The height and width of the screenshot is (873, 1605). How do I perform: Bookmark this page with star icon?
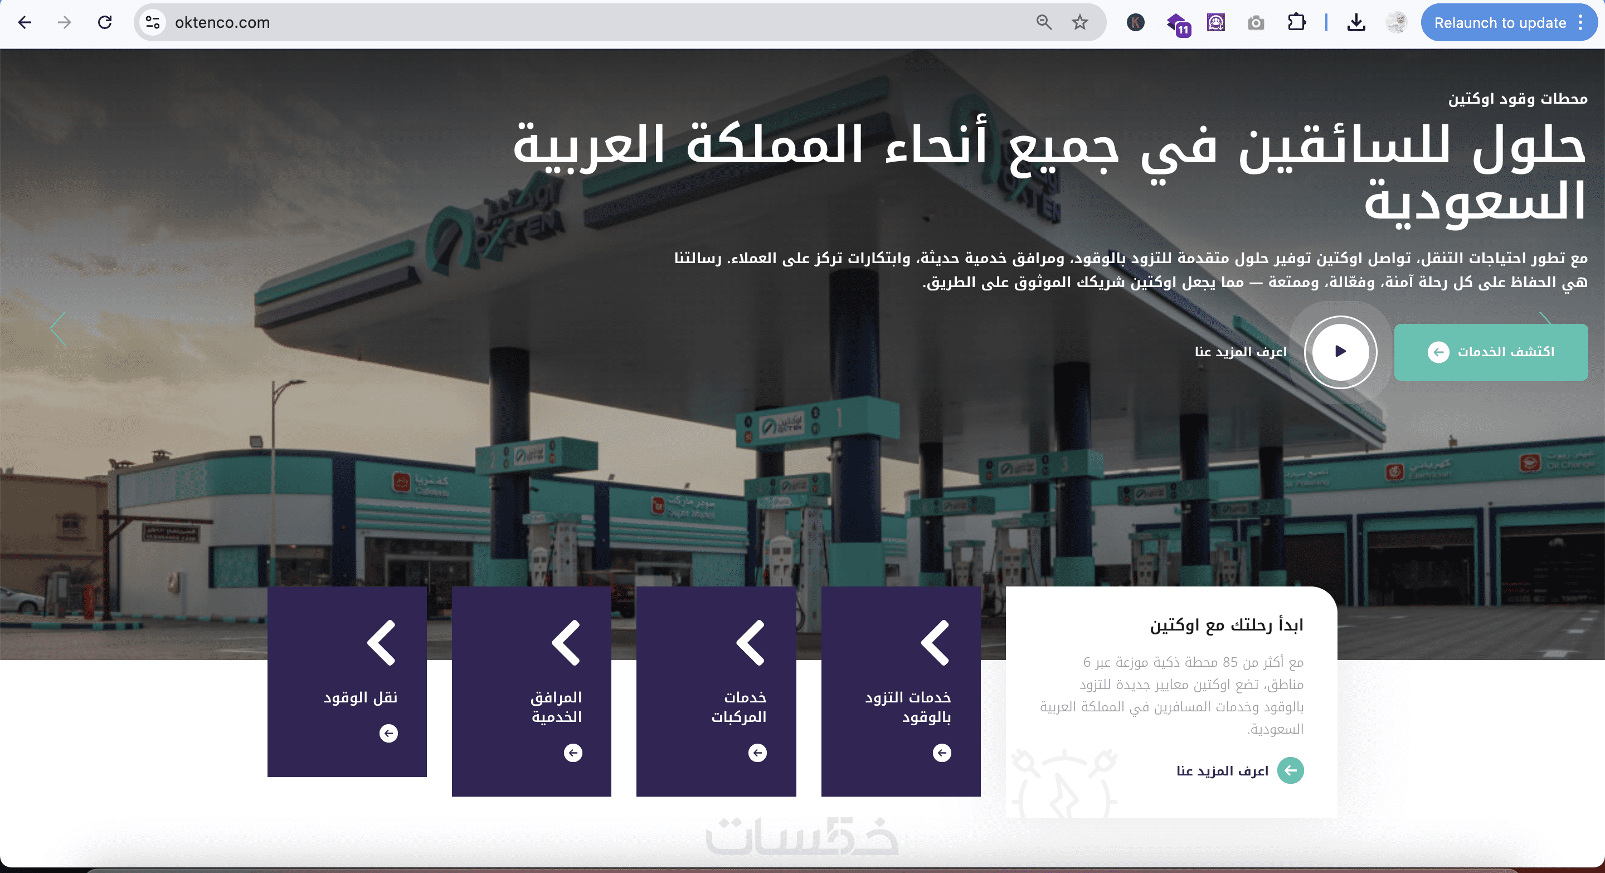[1080, 23]
